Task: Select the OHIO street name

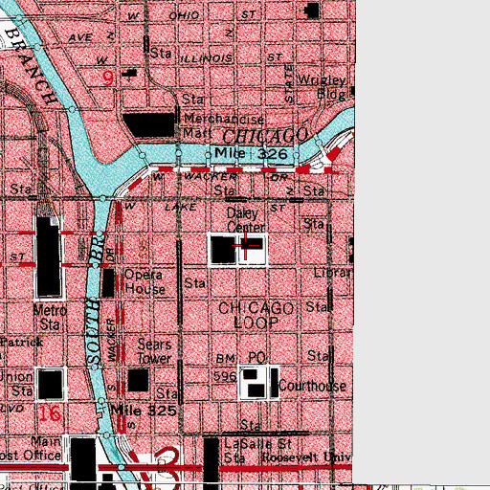Action: (184, 15)
